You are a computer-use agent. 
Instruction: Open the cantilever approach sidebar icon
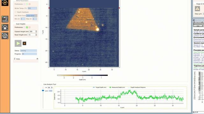click(5, 19)
